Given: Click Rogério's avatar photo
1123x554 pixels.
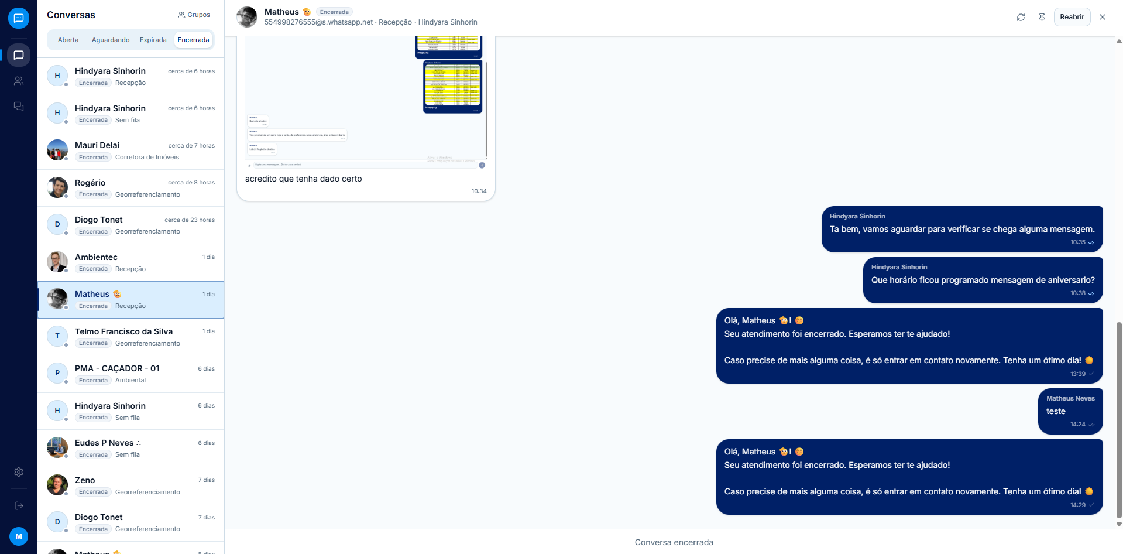Looking at the screenshot, I should [x=57, y=187].
